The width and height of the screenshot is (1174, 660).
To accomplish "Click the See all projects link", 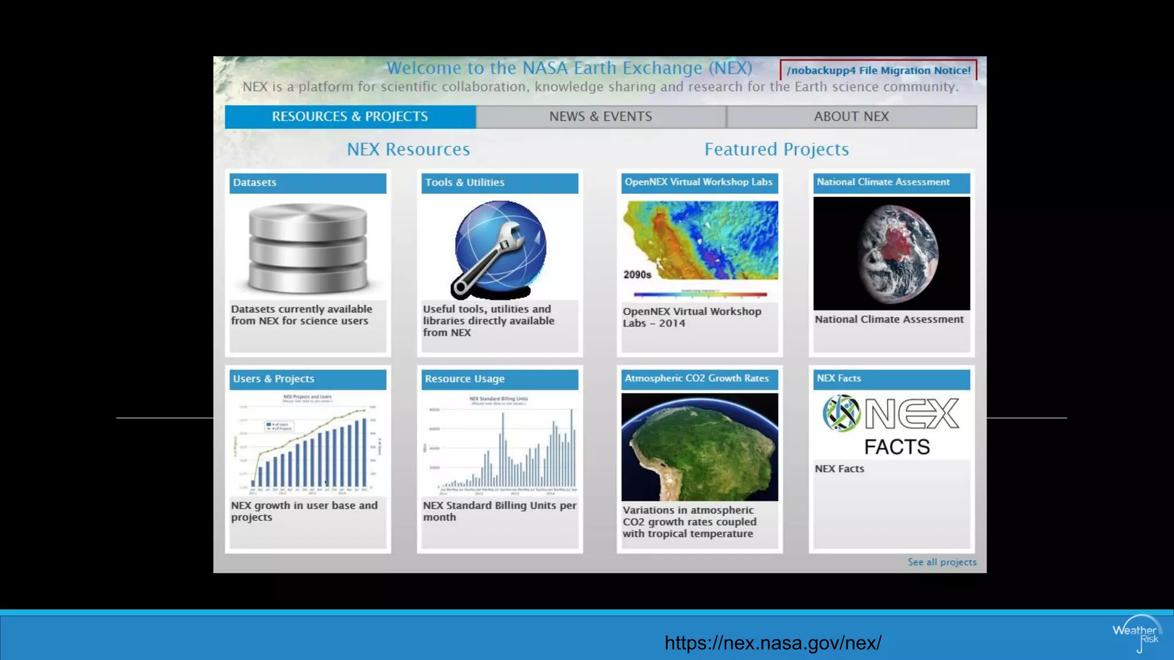I will [x=941, y=562].
